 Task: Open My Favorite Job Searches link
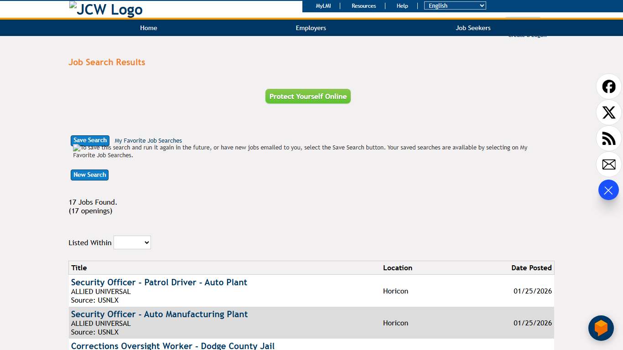click(x=148, y=141)
